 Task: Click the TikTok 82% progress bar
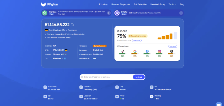click(123, 54)
